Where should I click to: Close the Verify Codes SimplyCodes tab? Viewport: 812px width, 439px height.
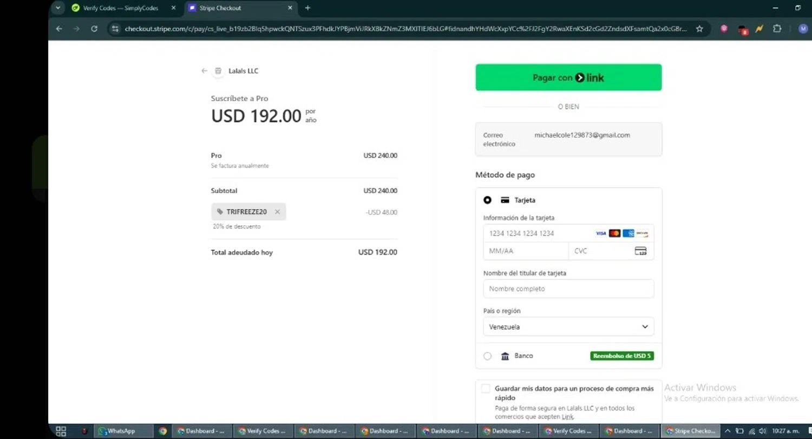point(173,8)
